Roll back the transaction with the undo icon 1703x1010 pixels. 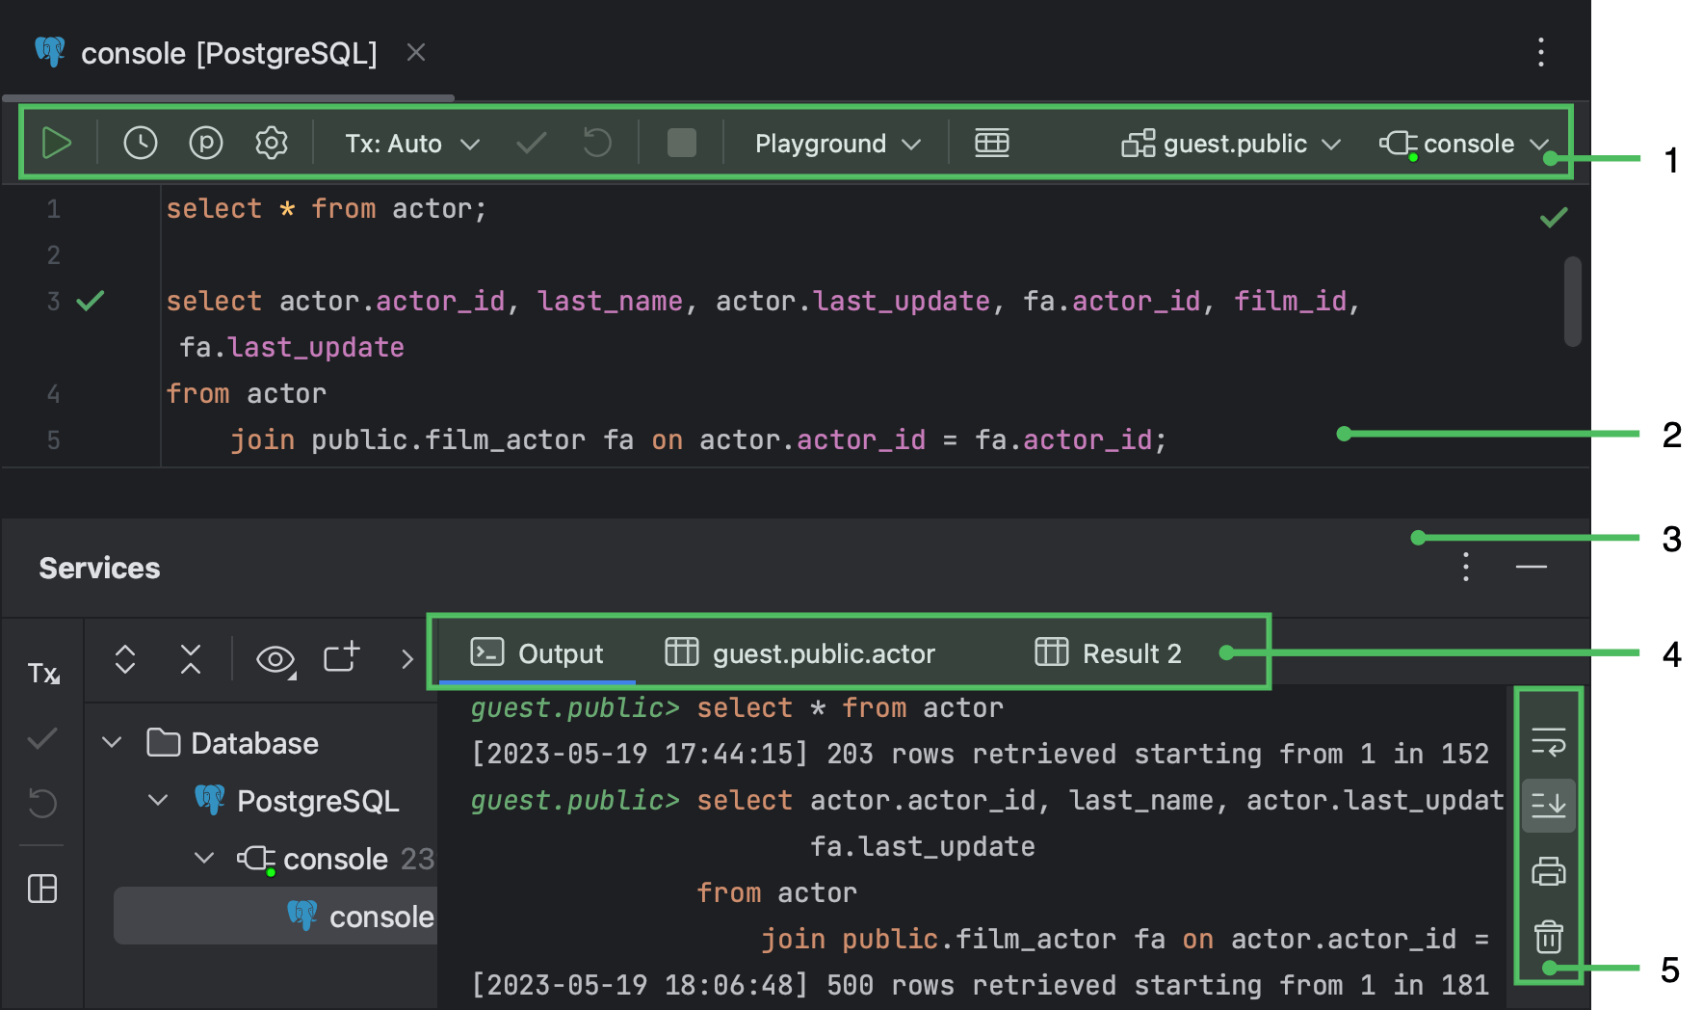click(596, 143)
